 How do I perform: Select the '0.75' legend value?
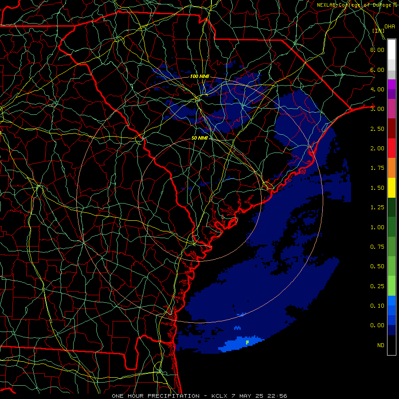(x=377, y=247)
